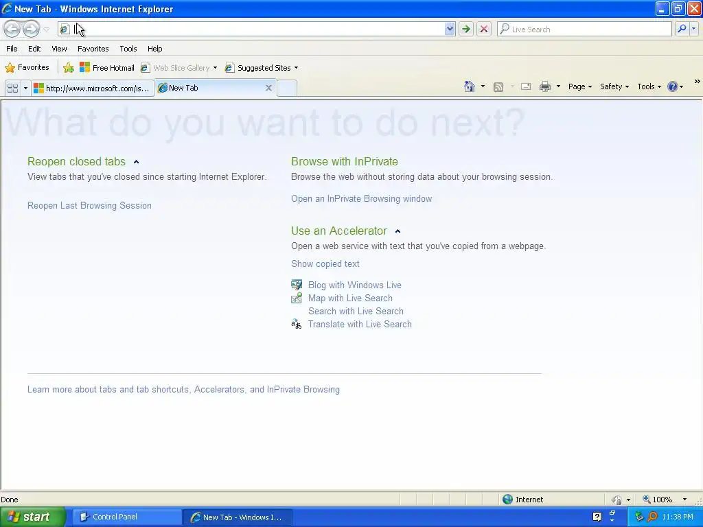
Task: Click the orange magnifier tray icon
Action: 652,517
